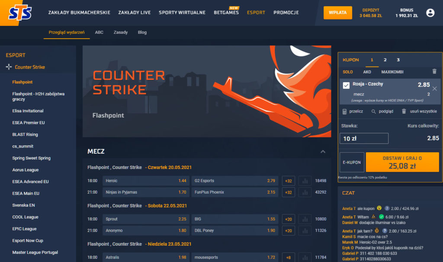443x262 pixels.
Task: Open Zakłady Bukmacherskie menu
Action: [x=79, y=13]
